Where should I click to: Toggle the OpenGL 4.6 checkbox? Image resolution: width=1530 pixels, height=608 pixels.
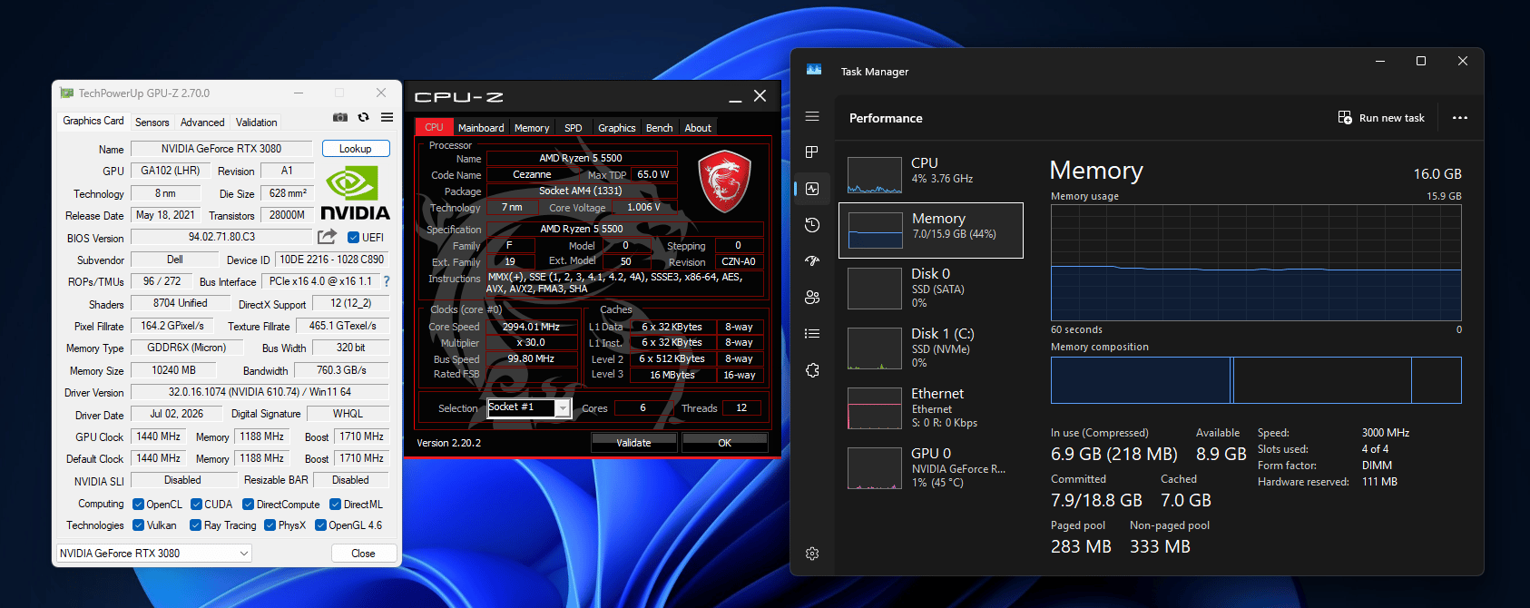coord(320,525)
